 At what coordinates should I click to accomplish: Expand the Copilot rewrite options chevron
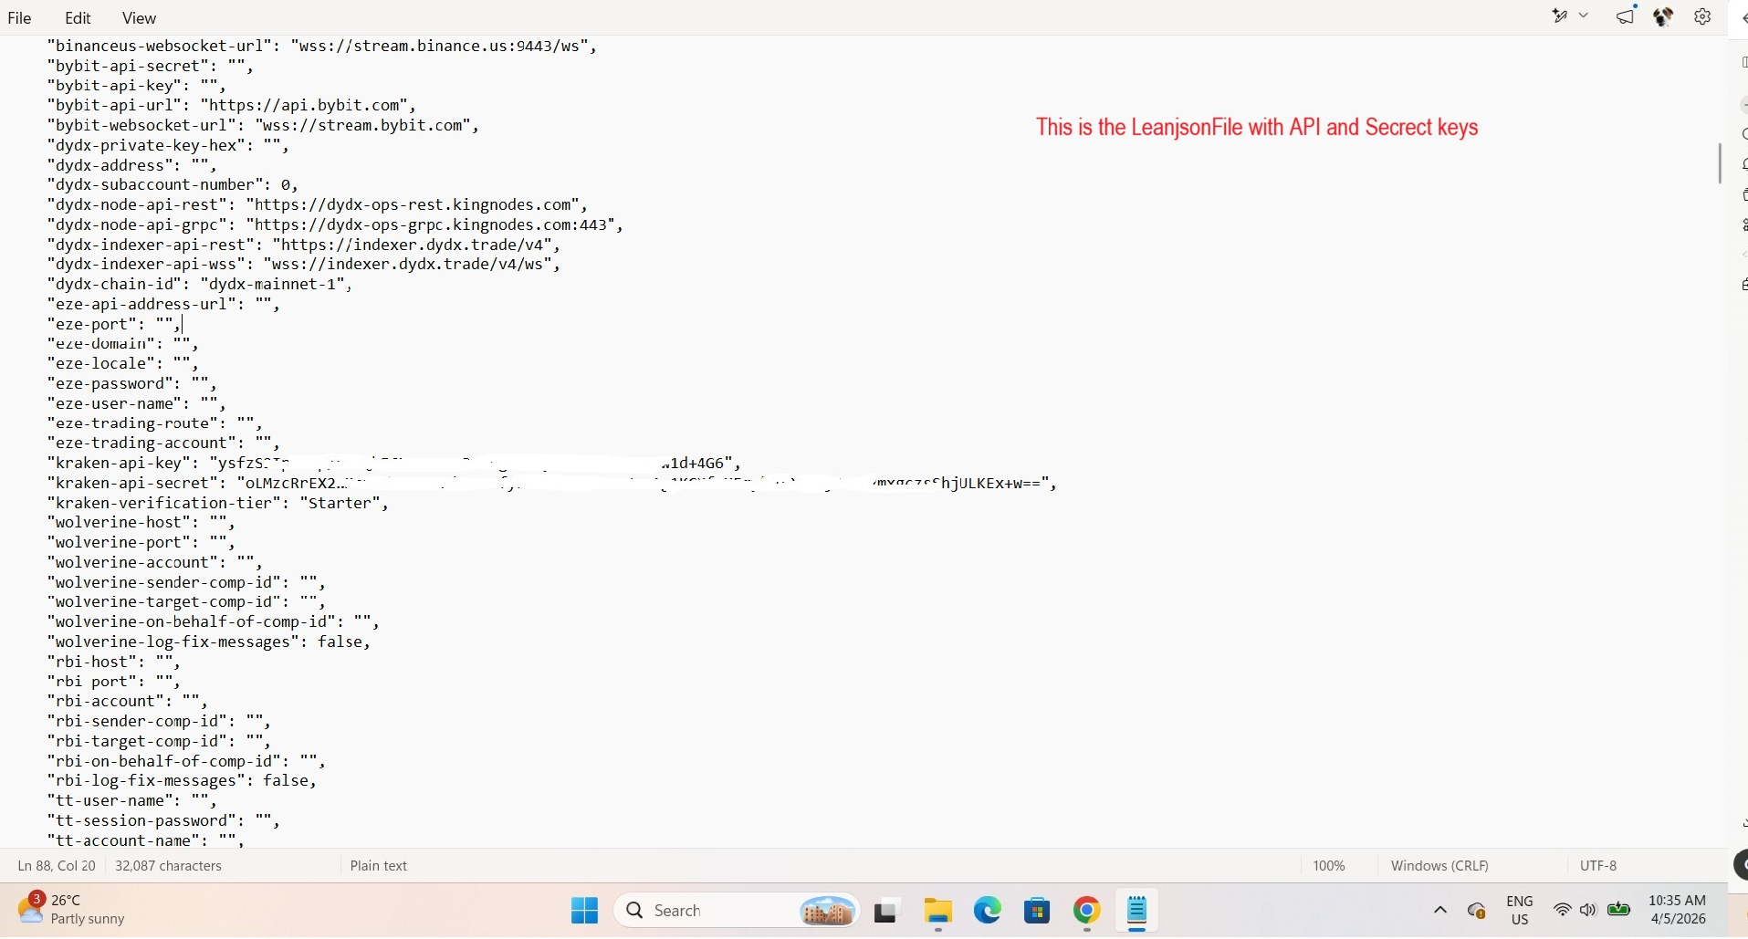click(x=1584, y=16)
